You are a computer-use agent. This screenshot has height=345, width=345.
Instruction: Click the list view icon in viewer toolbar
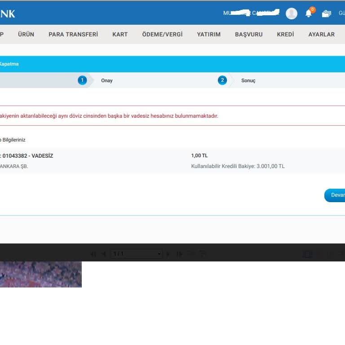point(307,254)
